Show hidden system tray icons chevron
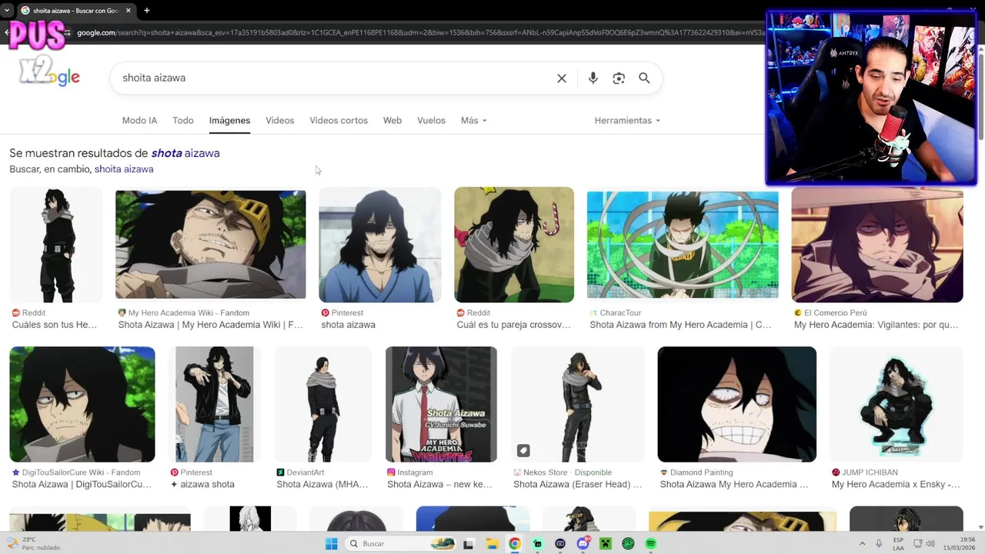The height and width of the screenshot is (554, 985). (862, 544)
